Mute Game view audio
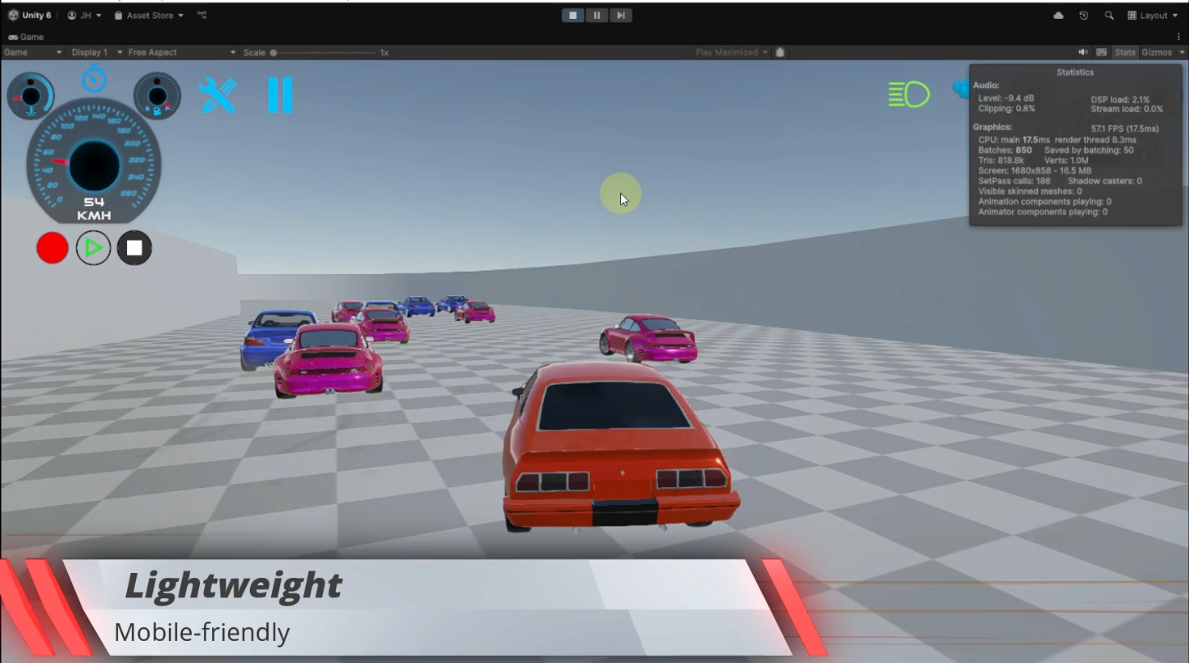The image size is (1189, 663). tap(1082, 52)
